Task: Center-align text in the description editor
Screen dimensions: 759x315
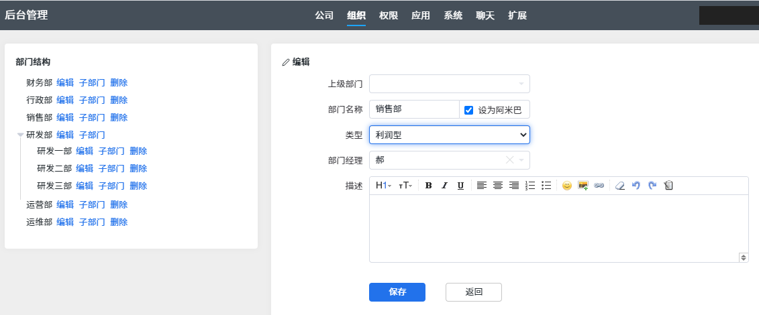Action: (498, 186)
